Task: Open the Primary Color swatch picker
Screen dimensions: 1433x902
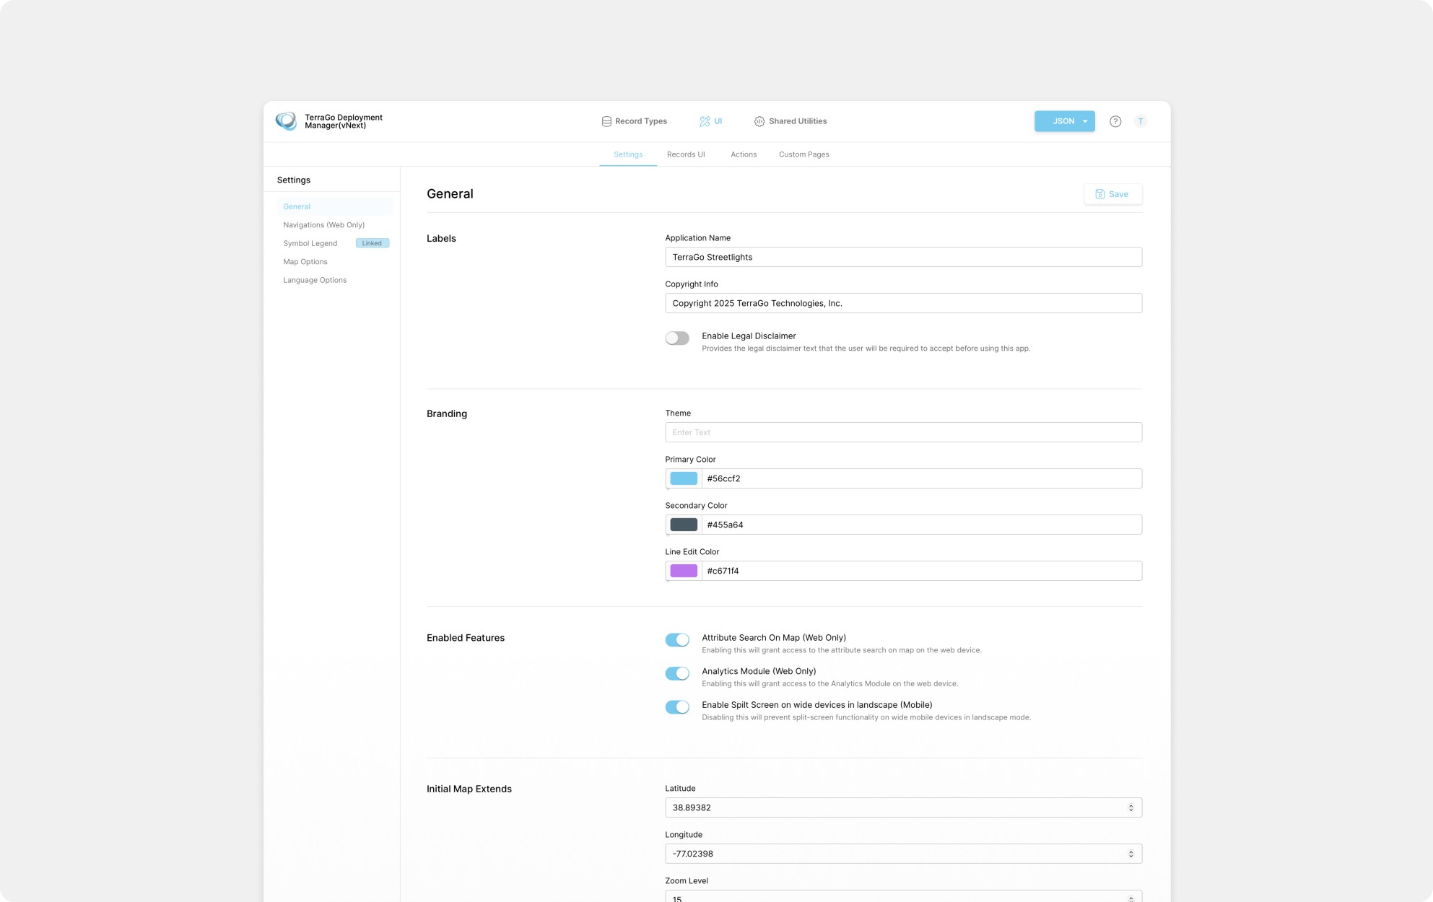Action: coord(684,478)
